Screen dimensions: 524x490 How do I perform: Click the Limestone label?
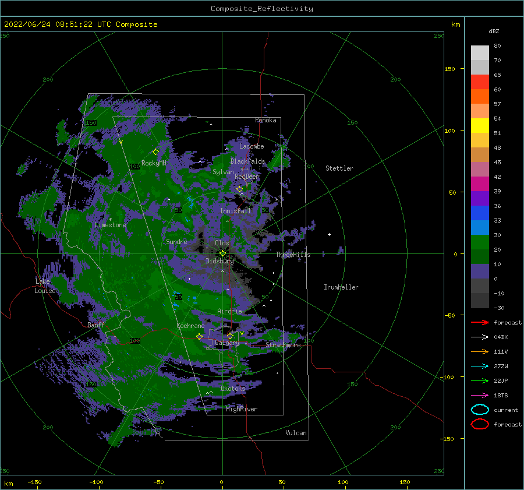110,225
